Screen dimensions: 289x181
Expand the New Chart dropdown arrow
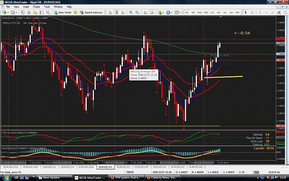8,12
